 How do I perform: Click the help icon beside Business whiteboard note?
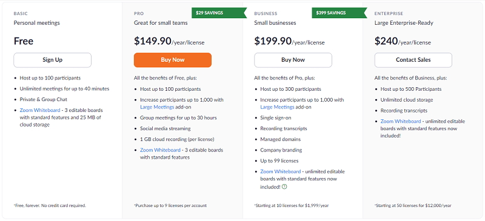[x=284, y=186]
